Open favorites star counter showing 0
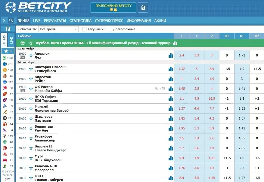 click(x=8, y=51)
